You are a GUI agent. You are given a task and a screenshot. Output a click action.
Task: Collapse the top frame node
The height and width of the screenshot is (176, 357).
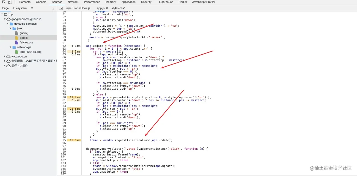click(x=2, y=14)
